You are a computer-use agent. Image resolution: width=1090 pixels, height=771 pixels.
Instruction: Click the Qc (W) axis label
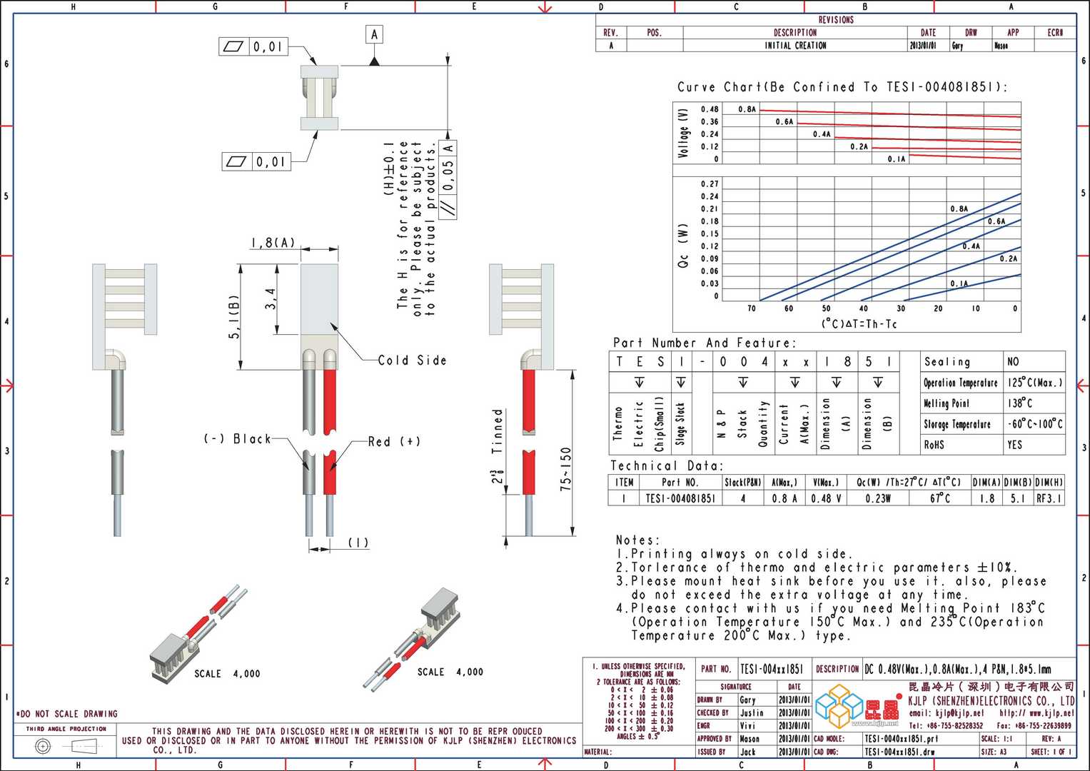pos(683,246)
